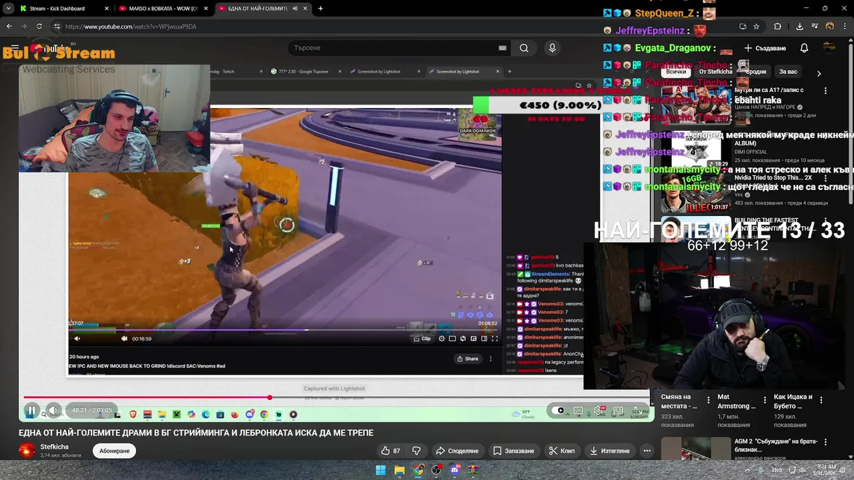The width and height of the screenshot is (854, 480).
Task: Open the tab search dropdown arrow
Action: 8,9
